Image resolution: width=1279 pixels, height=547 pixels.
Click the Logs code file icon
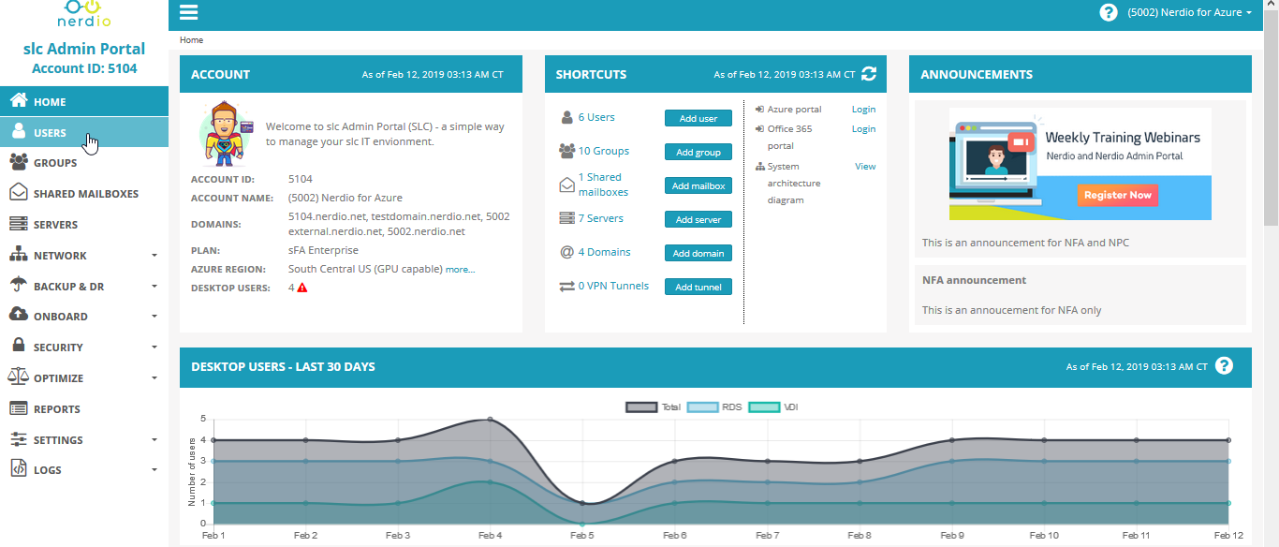click(x=18, y=469)
